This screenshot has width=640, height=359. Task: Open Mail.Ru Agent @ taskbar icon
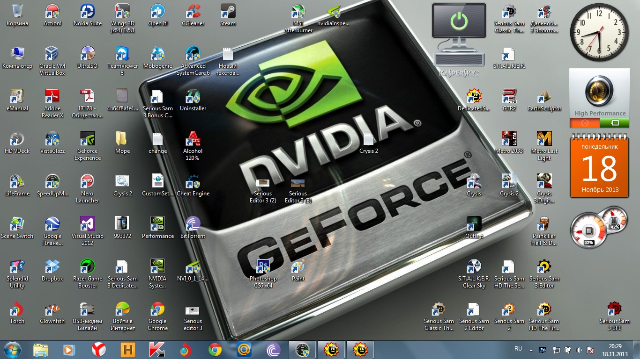(x=244, y=350)
